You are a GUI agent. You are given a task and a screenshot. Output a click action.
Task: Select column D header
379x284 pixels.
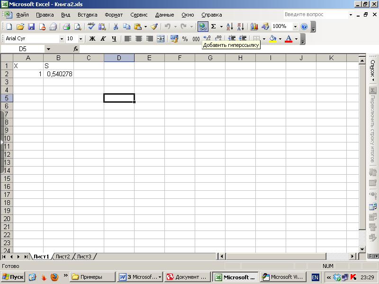click(119, 58)
